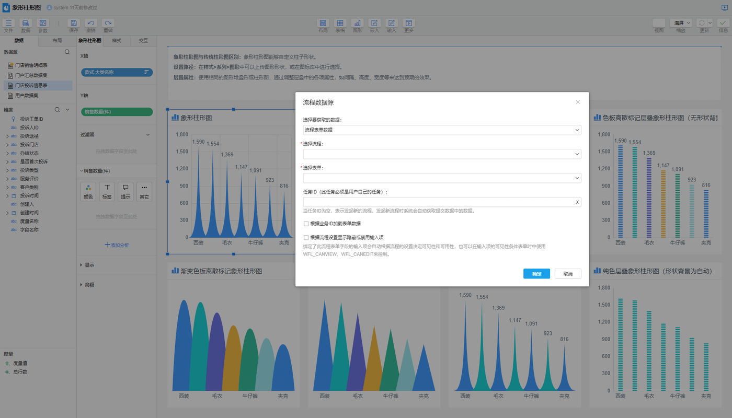
Task: Click the 撤销 (undo) arrow icon
Action: [x=91, y=23]
